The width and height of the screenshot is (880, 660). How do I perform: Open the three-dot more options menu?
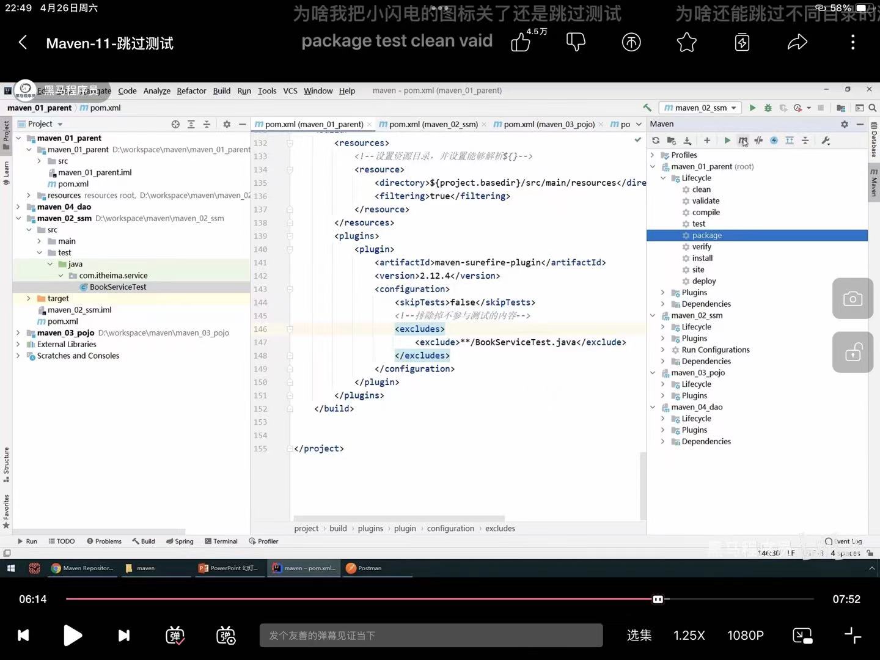(x=853, y=42)
